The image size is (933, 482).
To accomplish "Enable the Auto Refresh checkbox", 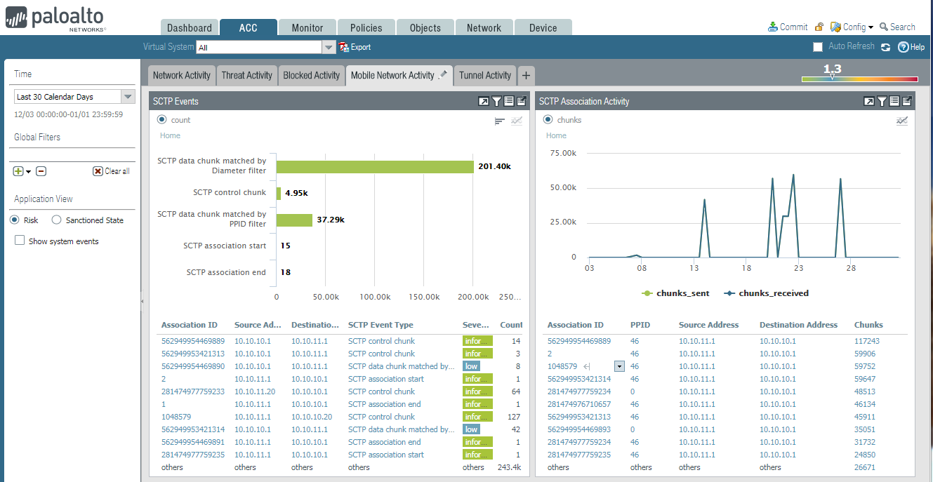I will pyautogui.click(x=818, y=47).
